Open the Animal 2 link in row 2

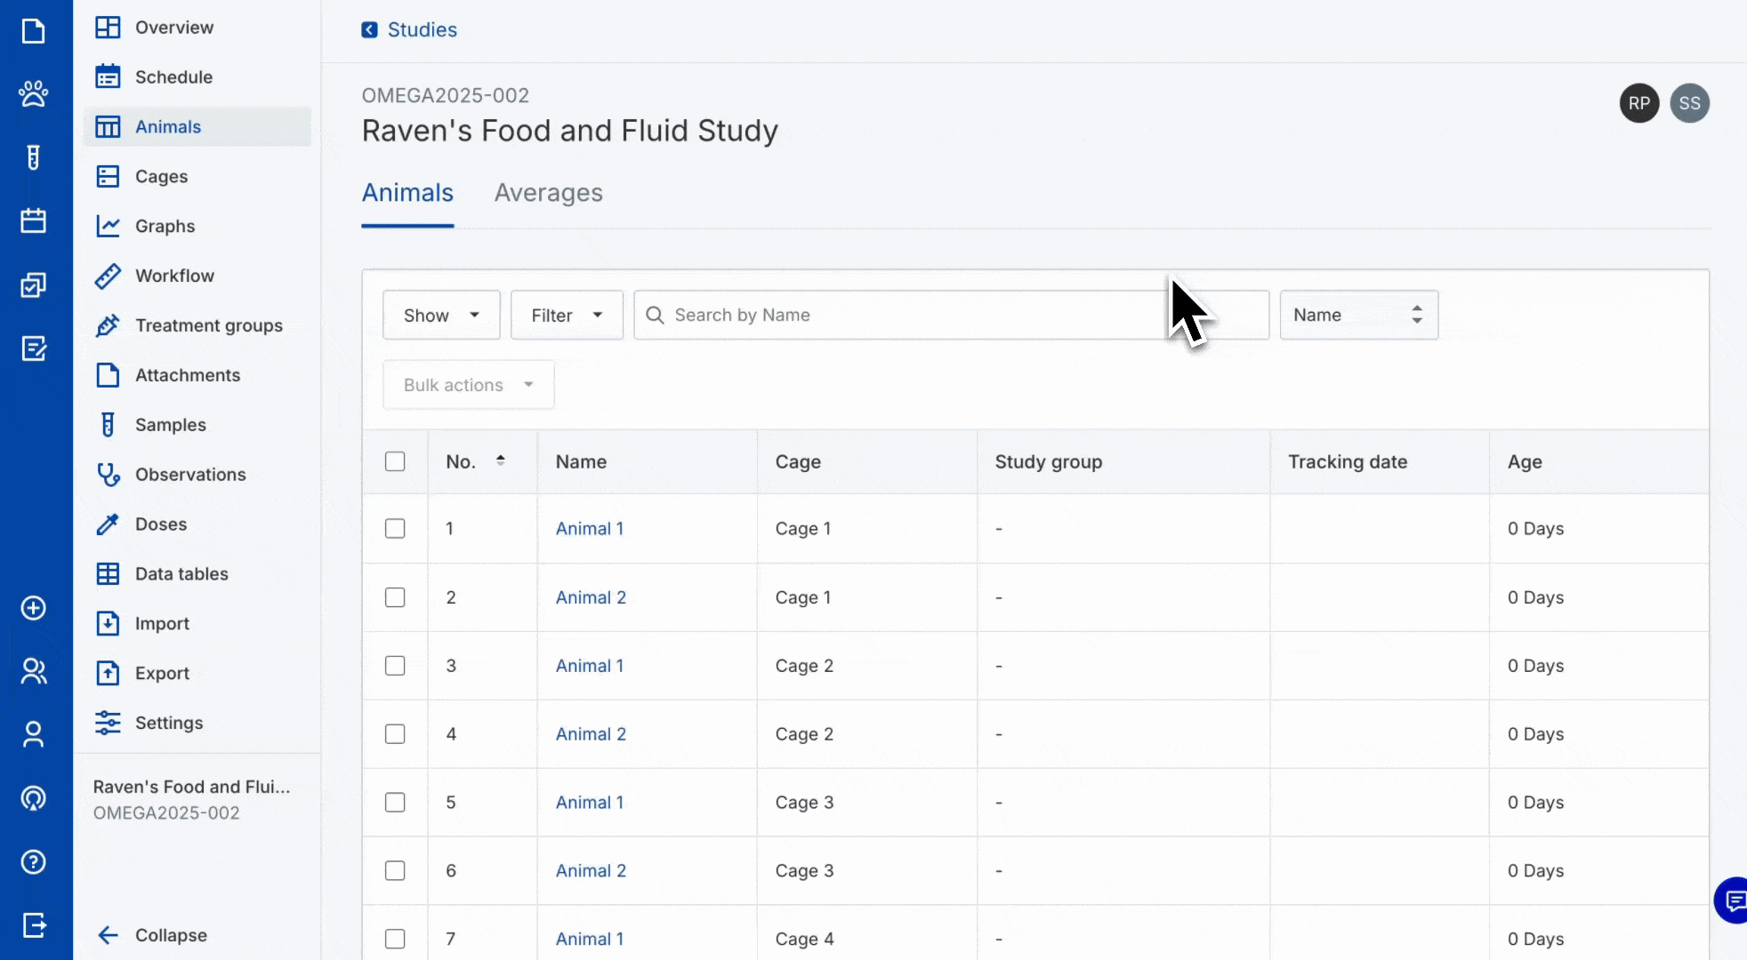tap(591, 597)
